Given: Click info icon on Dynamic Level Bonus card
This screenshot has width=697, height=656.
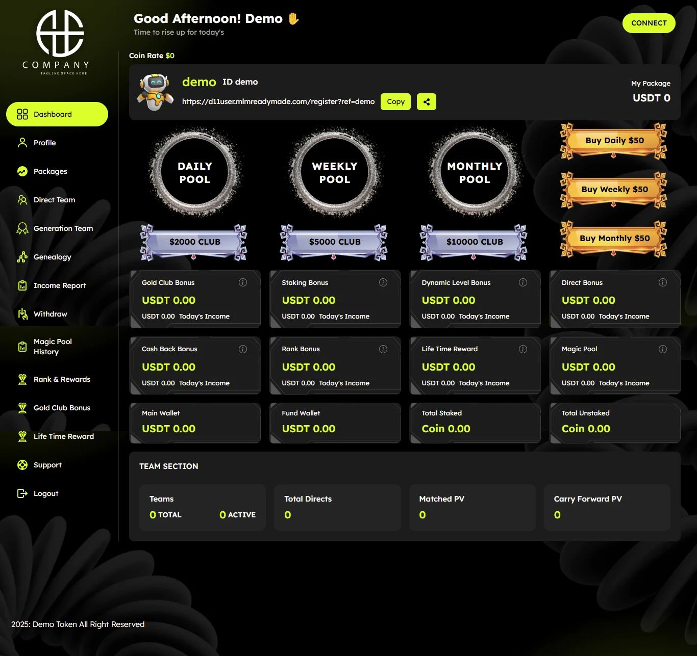Looking at the screenshot, I should (x=523, y=282).
